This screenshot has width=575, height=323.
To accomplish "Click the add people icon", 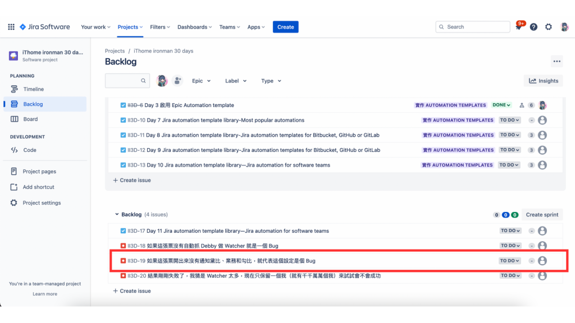I will 177,81.
